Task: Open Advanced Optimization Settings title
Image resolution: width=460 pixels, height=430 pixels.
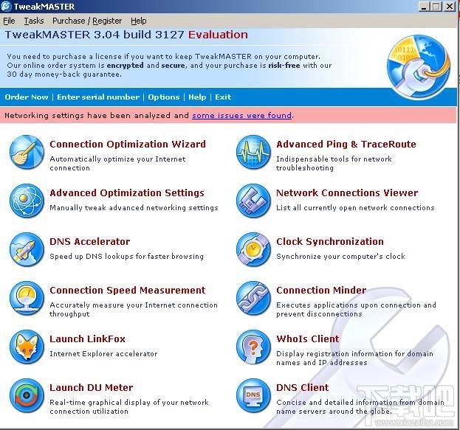Action: (127, 193)
